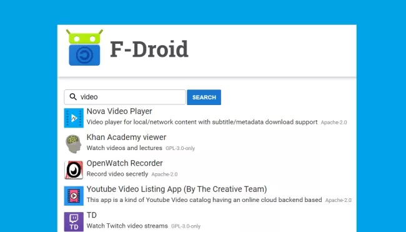406x232 pixels.
Task: Click Apache-2.0 label beside Nova Video Player
Action: pos(334,123)
